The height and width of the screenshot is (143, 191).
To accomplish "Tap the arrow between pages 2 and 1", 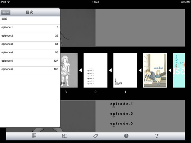I will click(x=110, y=70).
